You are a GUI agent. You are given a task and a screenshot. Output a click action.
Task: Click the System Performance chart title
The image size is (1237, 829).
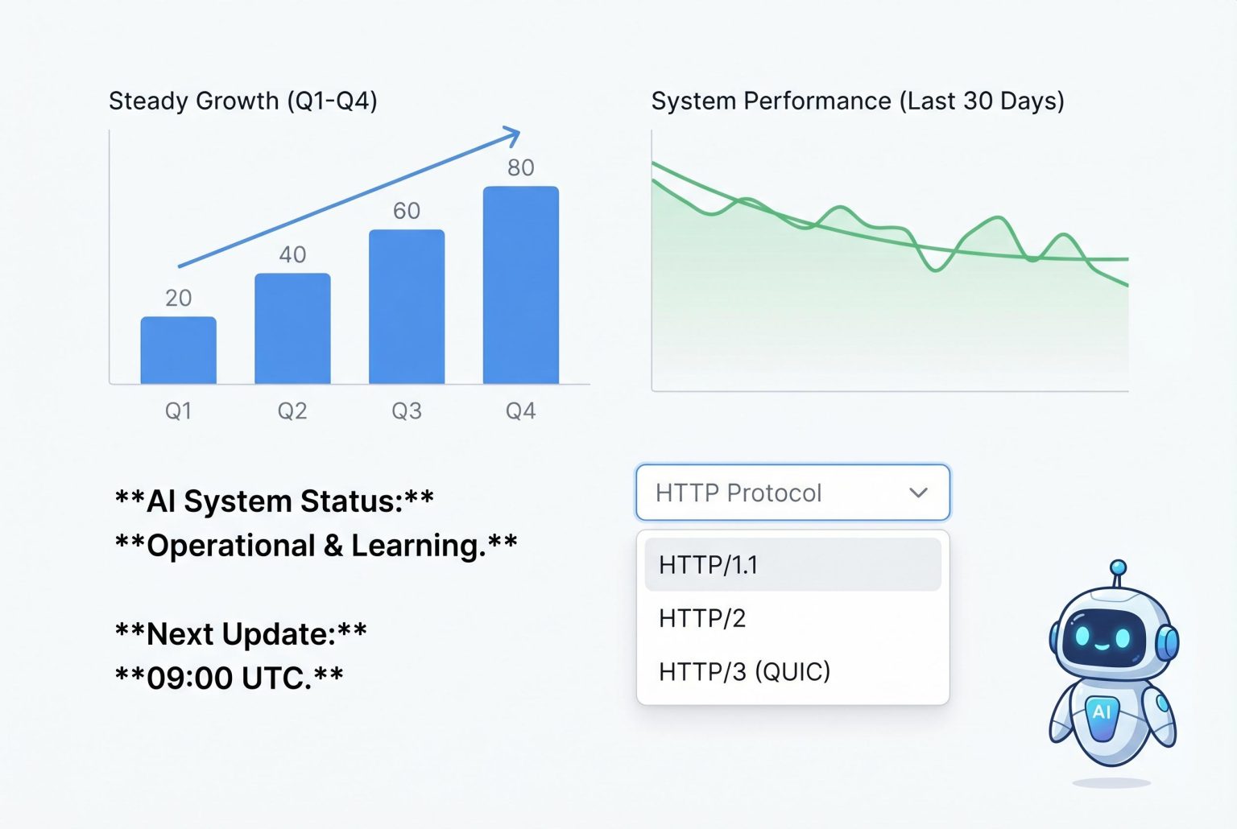pyautogui.click(x=858, y=101)
